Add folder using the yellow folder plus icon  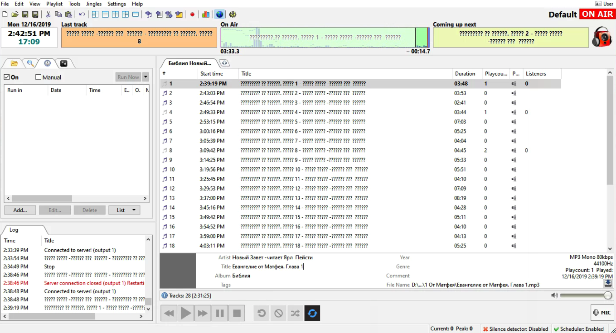point(179,14)
